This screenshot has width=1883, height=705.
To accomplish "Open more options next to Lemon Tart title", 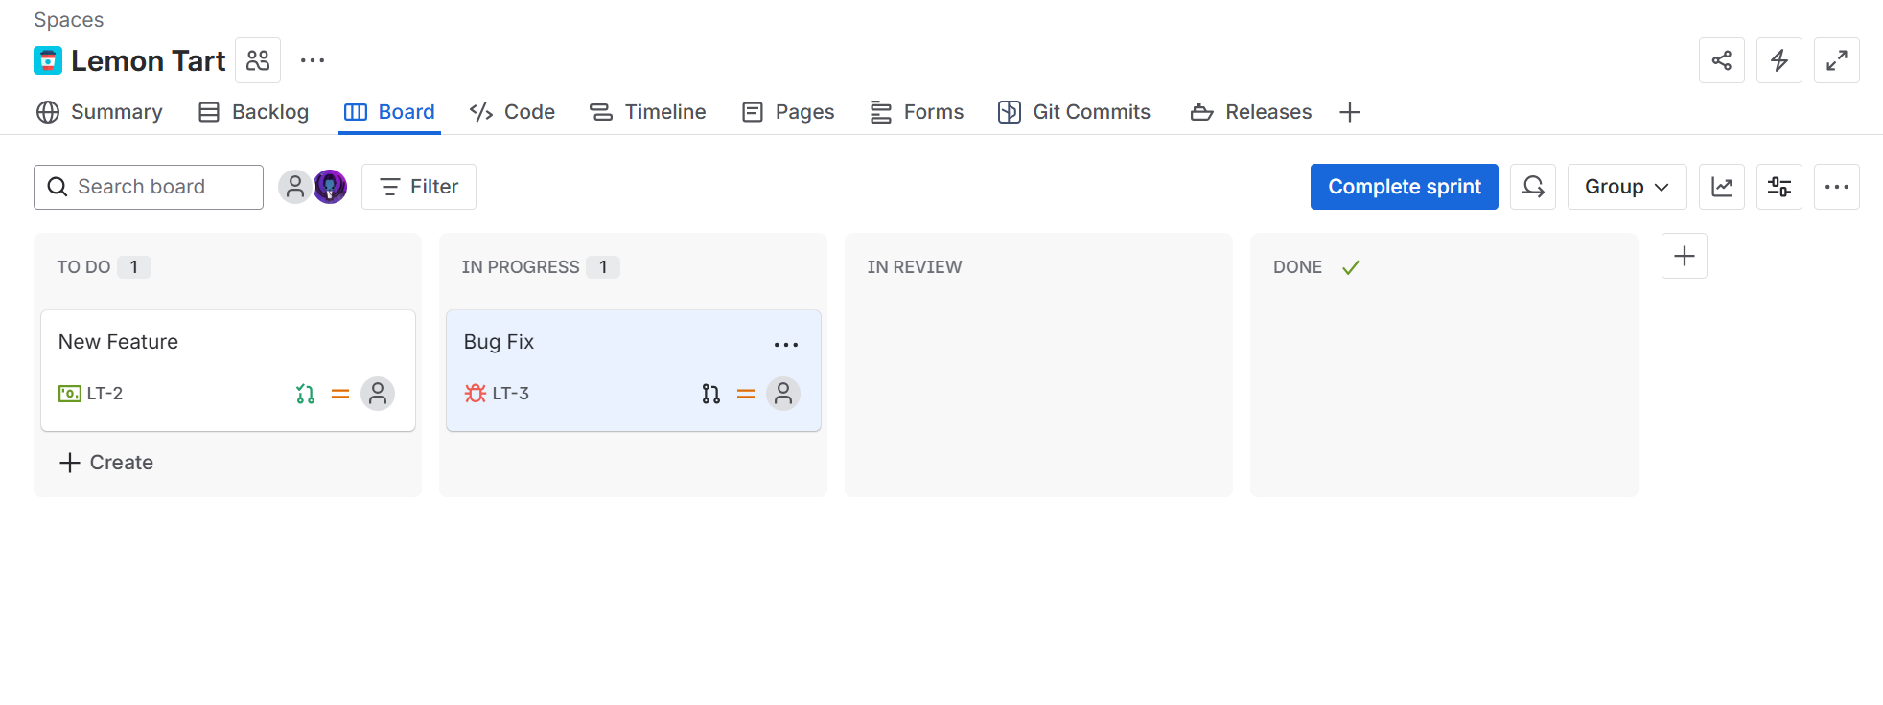I will [312, 59].
